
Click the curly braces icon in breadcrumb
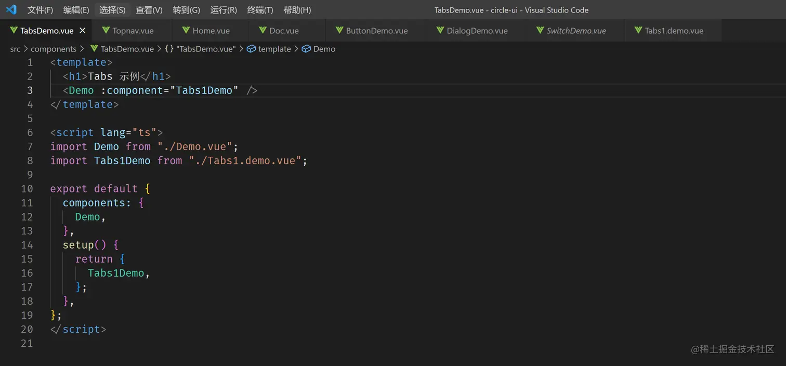click(x=169, y=49)
